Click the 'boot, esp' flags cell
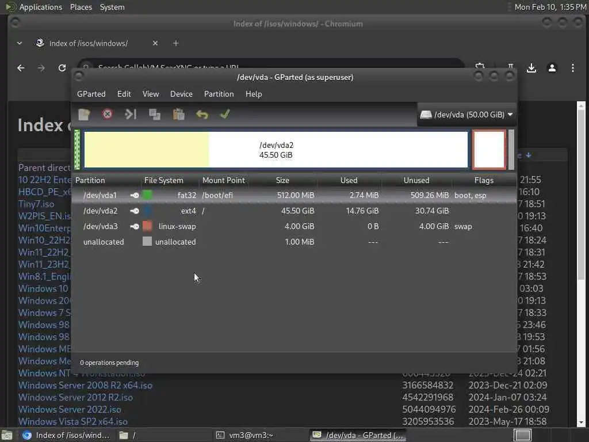 coord(471,196)
